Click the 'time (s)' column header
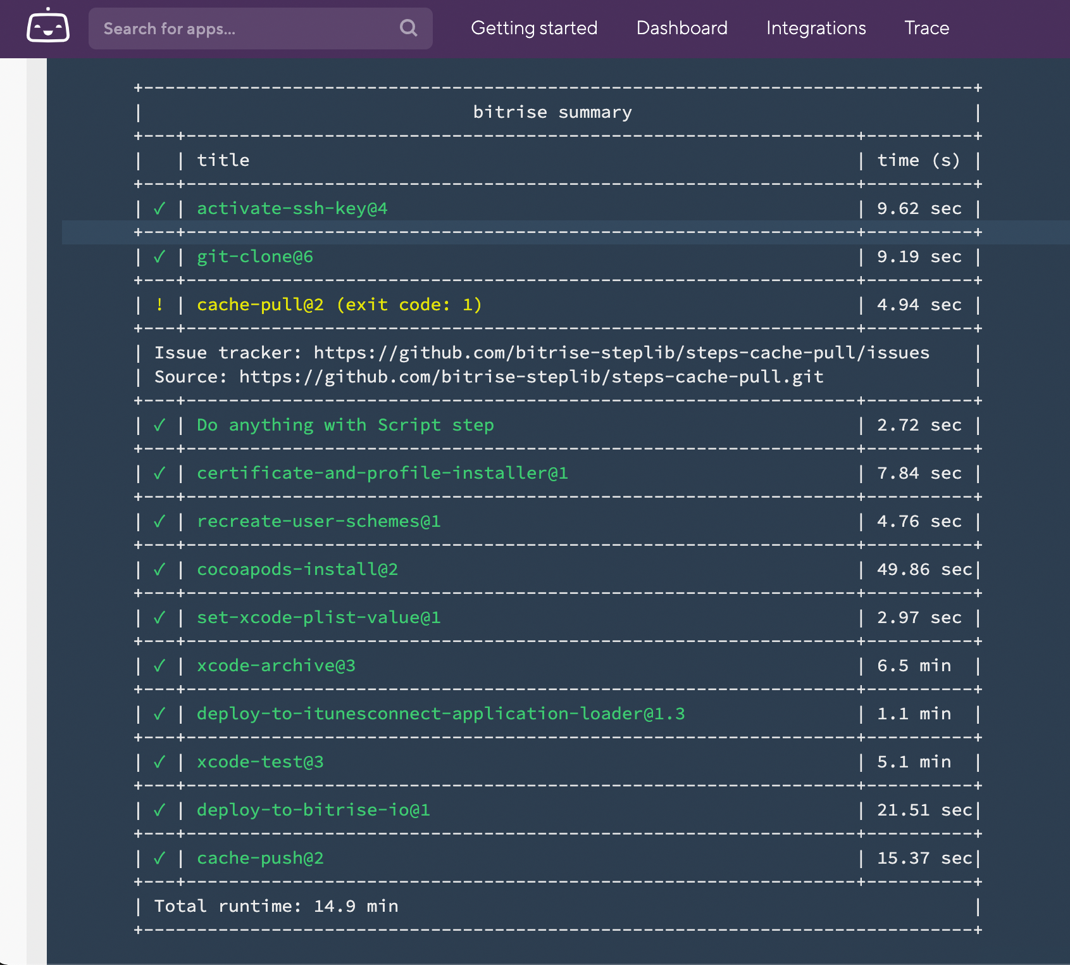 click(918, 160)
